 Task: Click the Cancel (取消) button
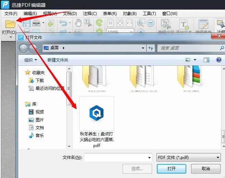(x=205, y=168)
